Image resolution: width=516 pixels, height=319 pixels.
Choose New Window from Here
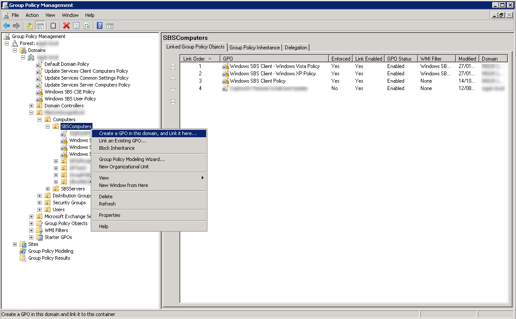pyautogui.click(x=149, y=186)
